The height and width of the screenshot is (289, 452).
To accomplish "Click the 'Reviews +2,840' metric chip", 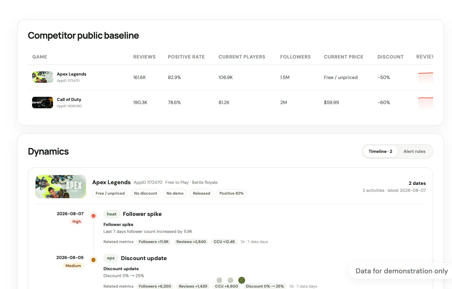I will pos(191,242).
